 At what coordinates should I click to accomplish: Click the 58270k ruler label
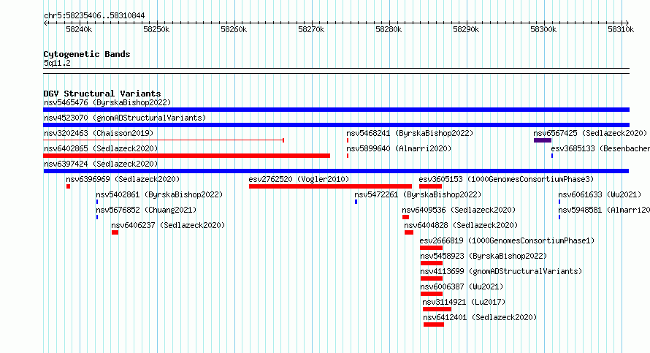(311, 30)
